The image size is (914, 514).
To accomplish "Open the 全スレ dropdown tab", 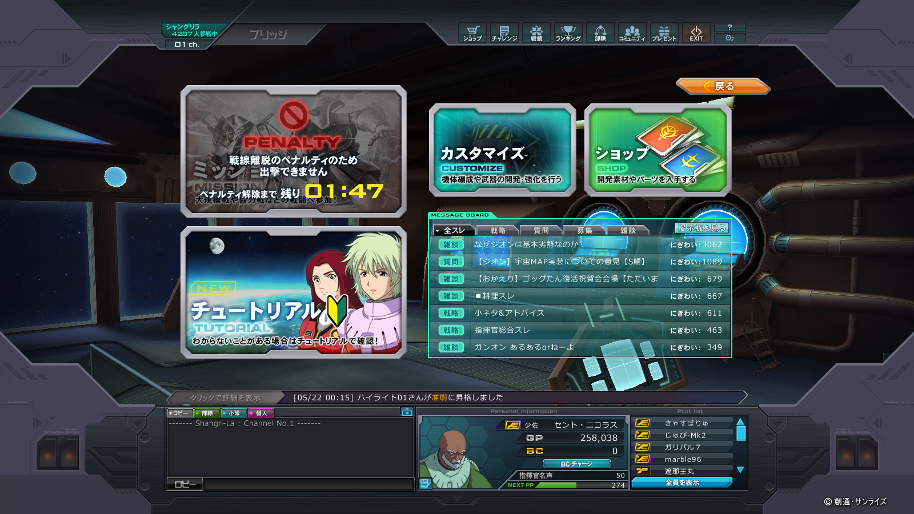I will tap(454, 230).
